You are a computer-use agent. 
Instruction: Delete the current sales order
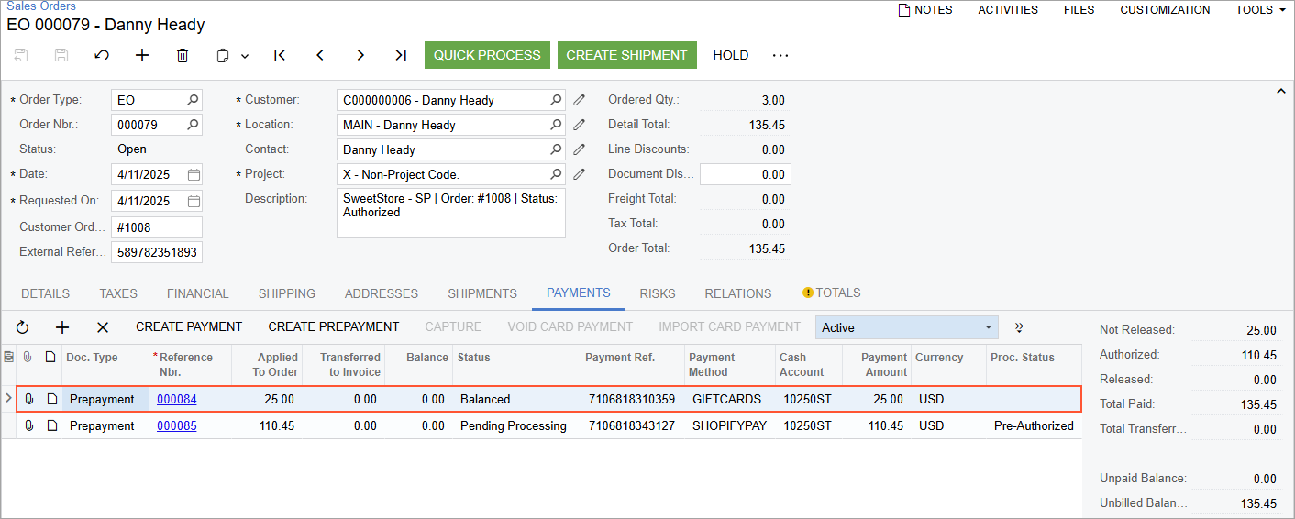[183, 55]
